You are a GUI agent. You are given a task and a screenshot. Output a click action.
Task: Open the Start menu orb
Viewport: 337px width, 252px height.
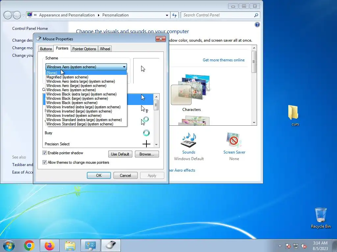[x=9, y=245]
